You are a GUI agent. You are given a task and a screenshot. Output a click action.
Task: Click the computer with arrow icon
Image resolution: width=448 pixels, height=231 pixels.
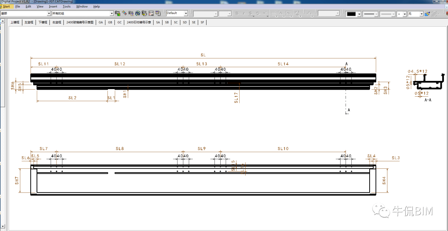click(144, 13)
